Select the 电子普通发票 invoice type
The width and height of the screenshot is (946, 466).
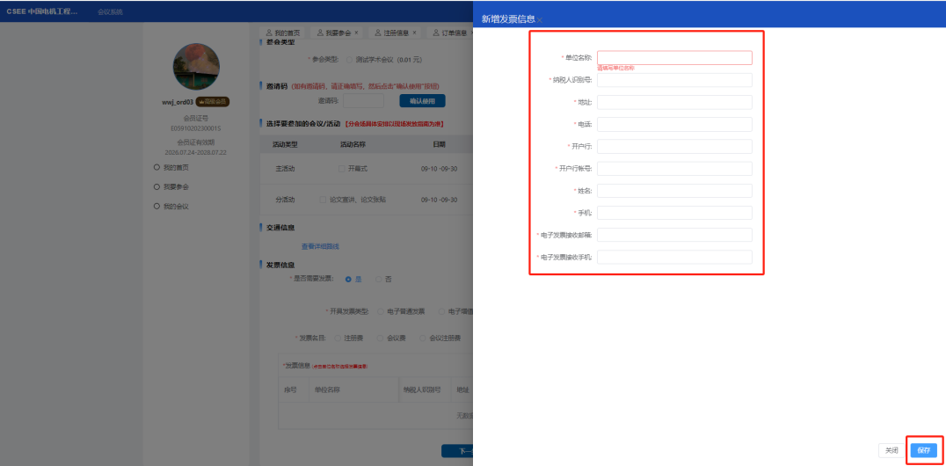(380, 311)
